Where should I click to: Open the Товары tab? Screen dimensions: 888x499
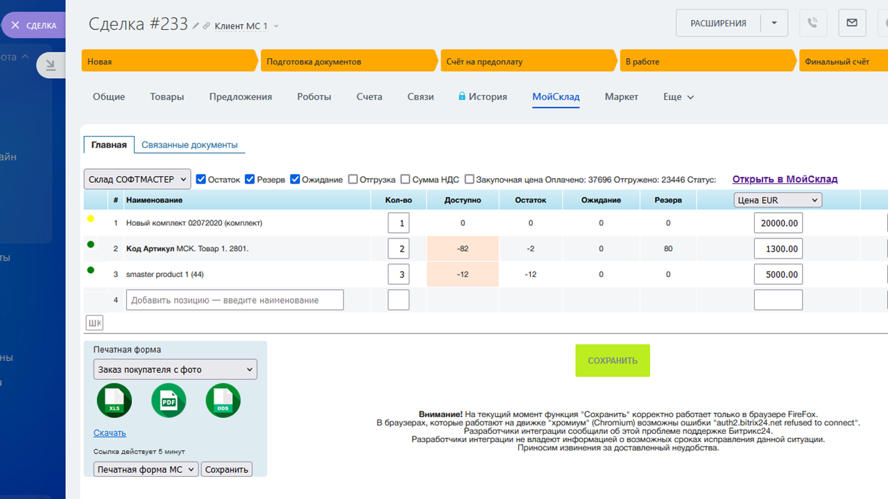(x=167, y=97)
